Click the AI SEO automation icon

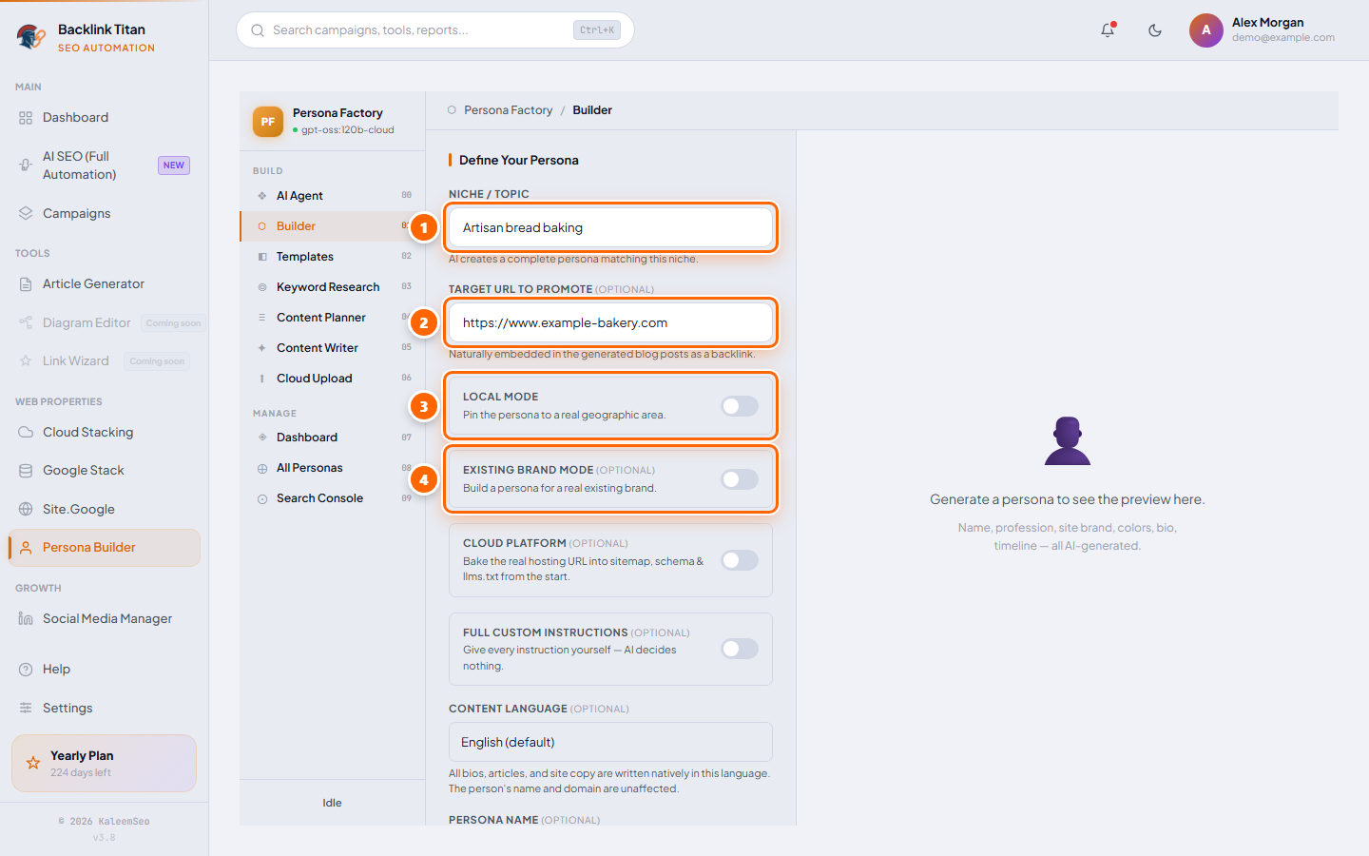point(26,165)
